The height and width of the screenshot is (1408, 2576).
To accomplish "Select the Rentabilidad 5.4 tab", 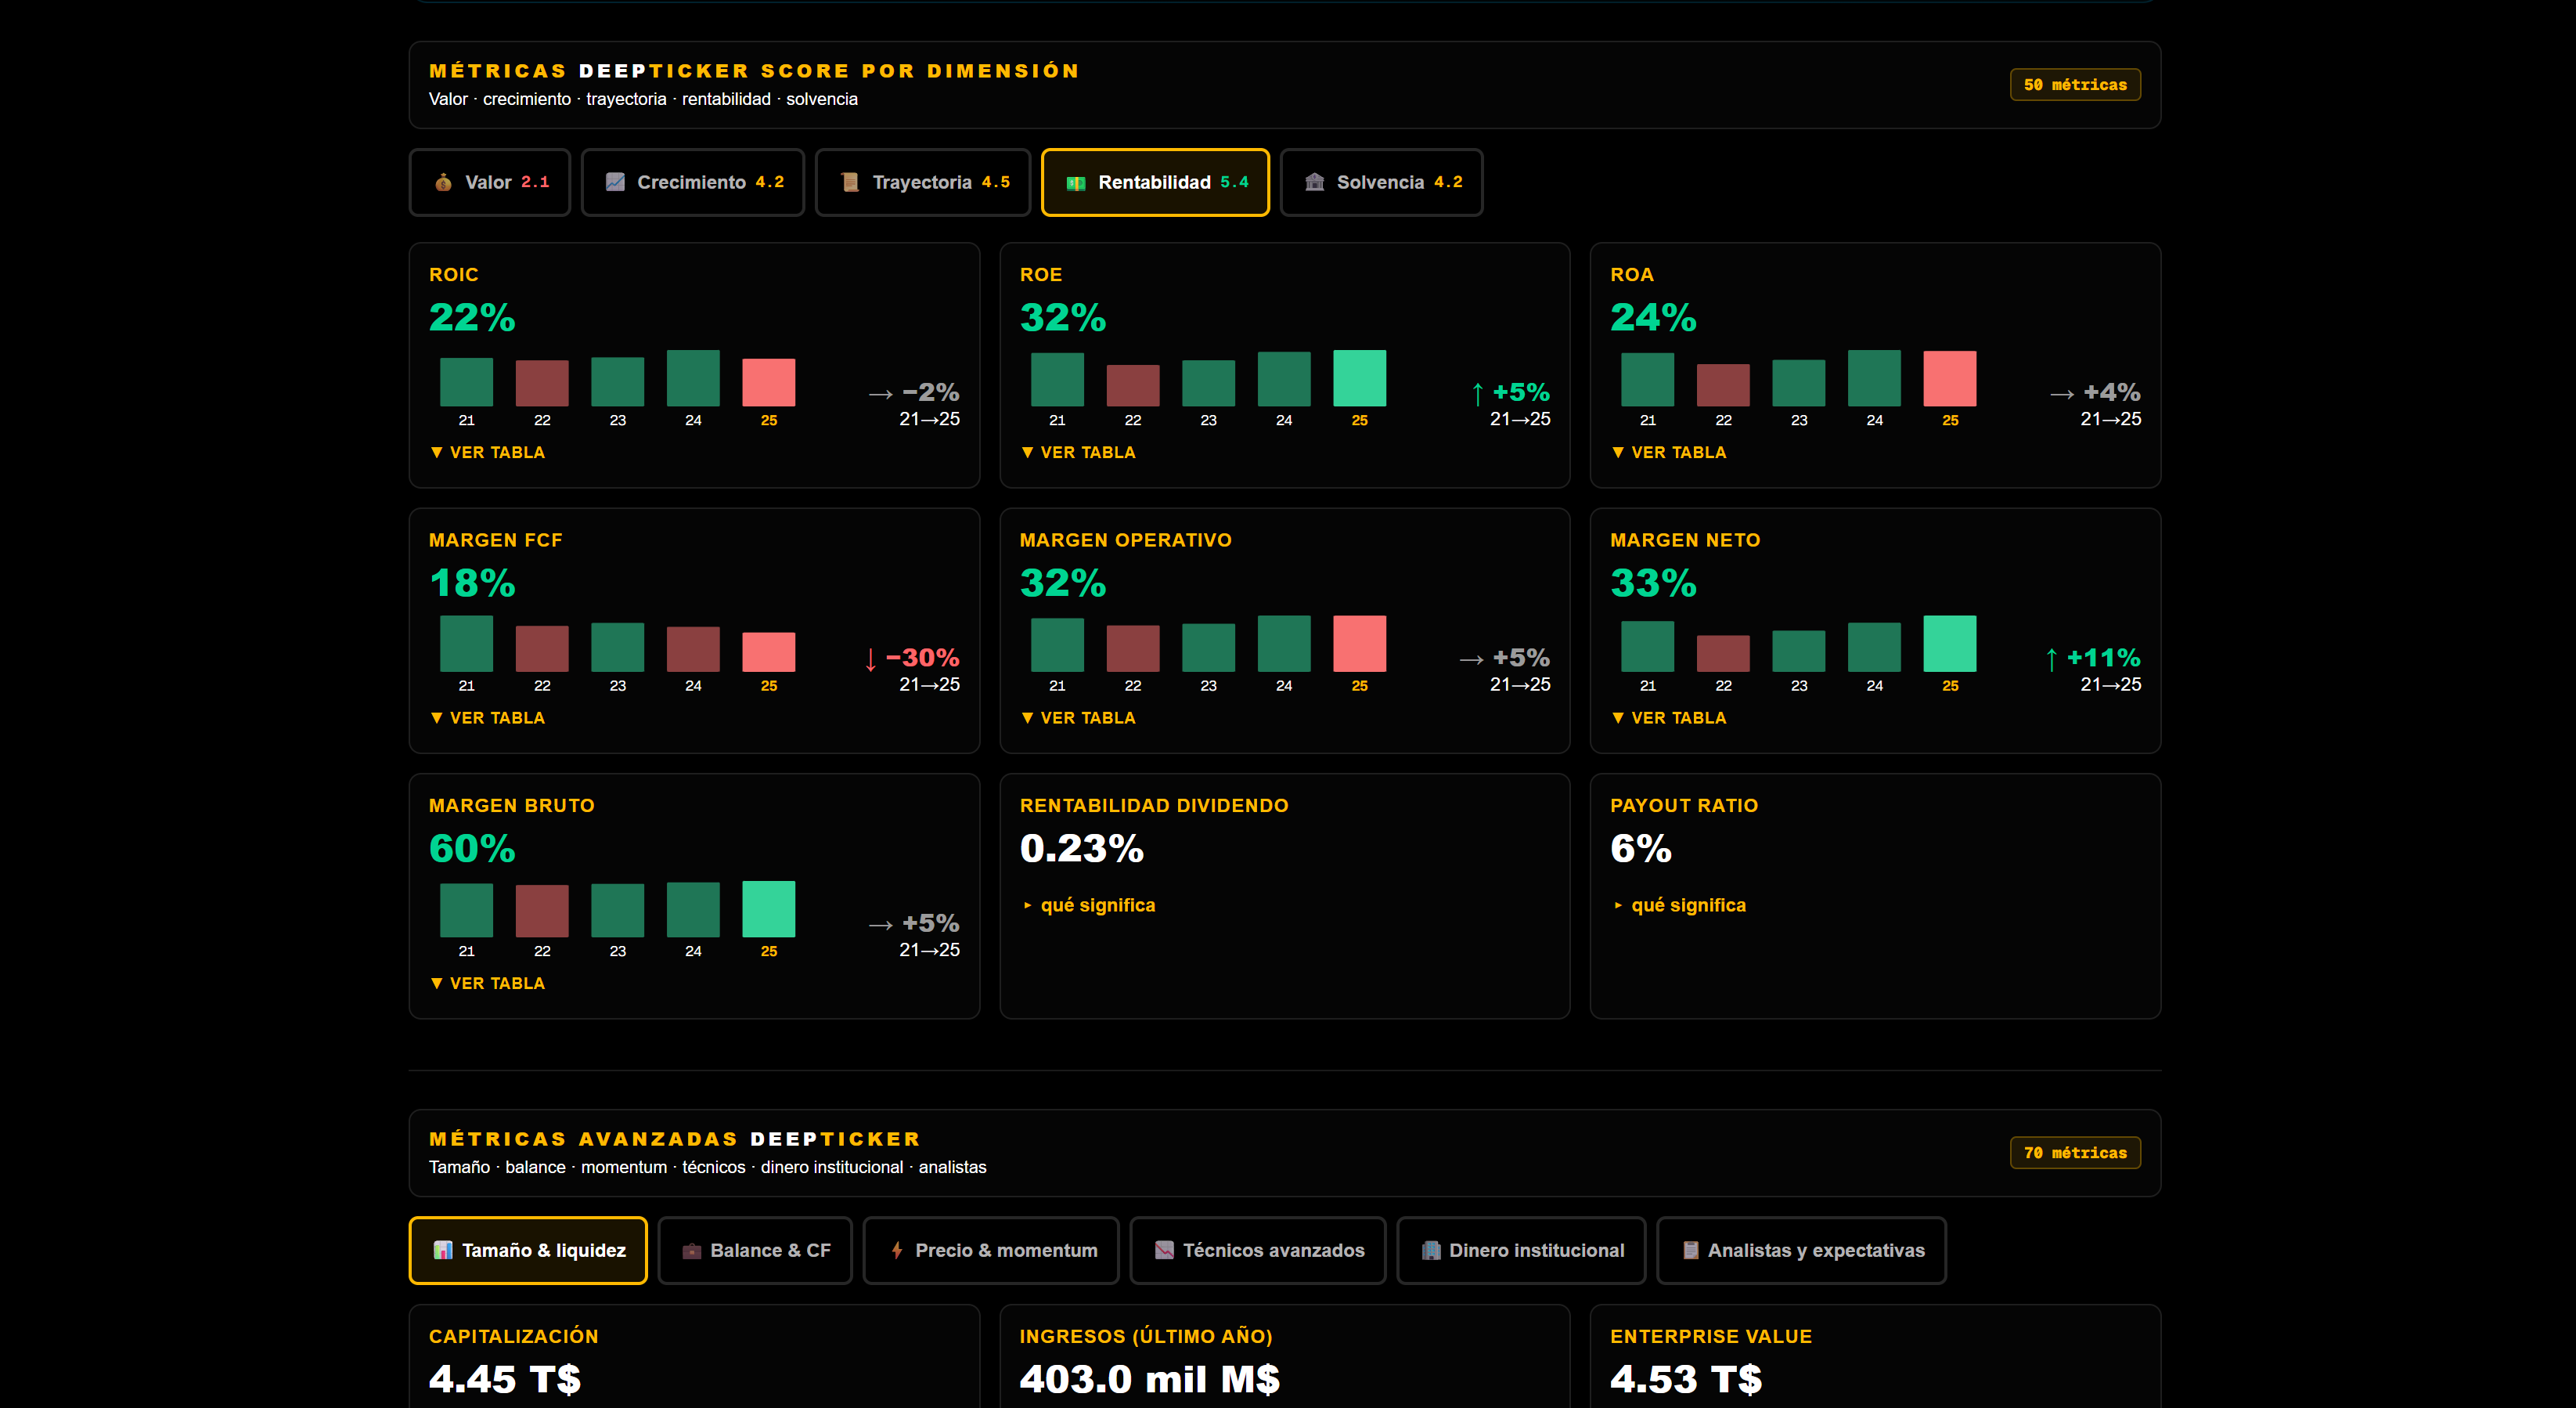I will tap(1155, 182).
